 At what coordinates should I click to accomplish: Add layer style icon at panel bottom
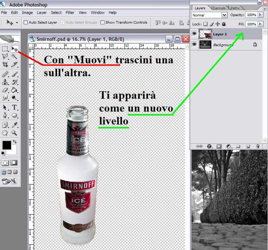(x=209, y=146)
